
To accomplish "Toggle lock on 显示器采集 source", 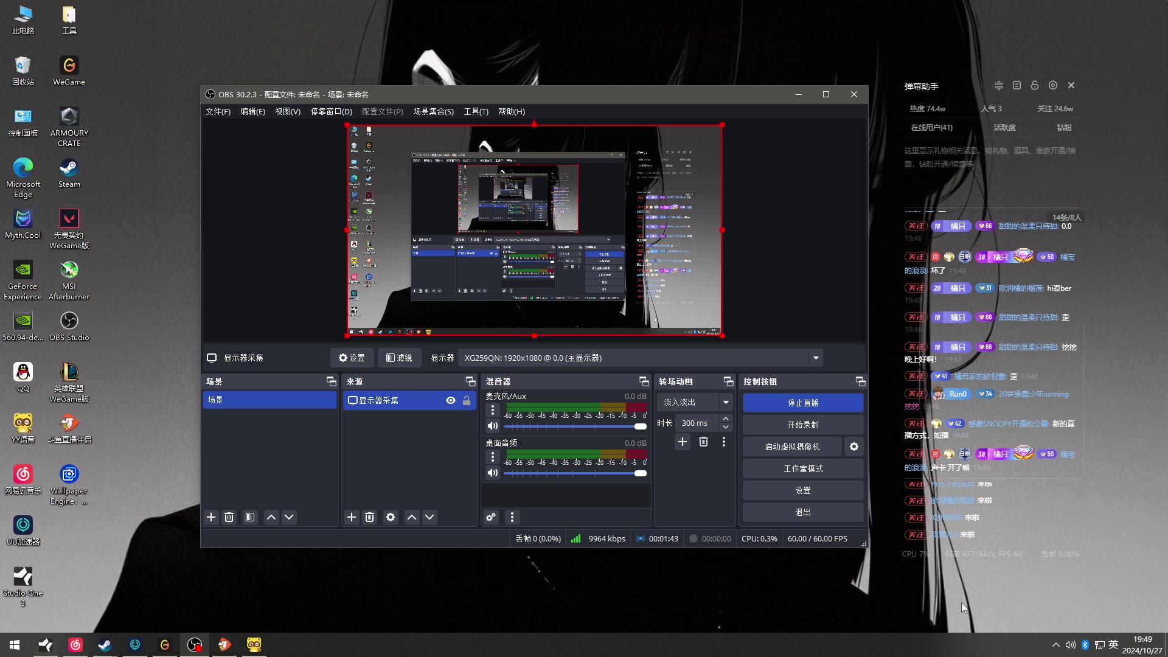I will (467, 400).
